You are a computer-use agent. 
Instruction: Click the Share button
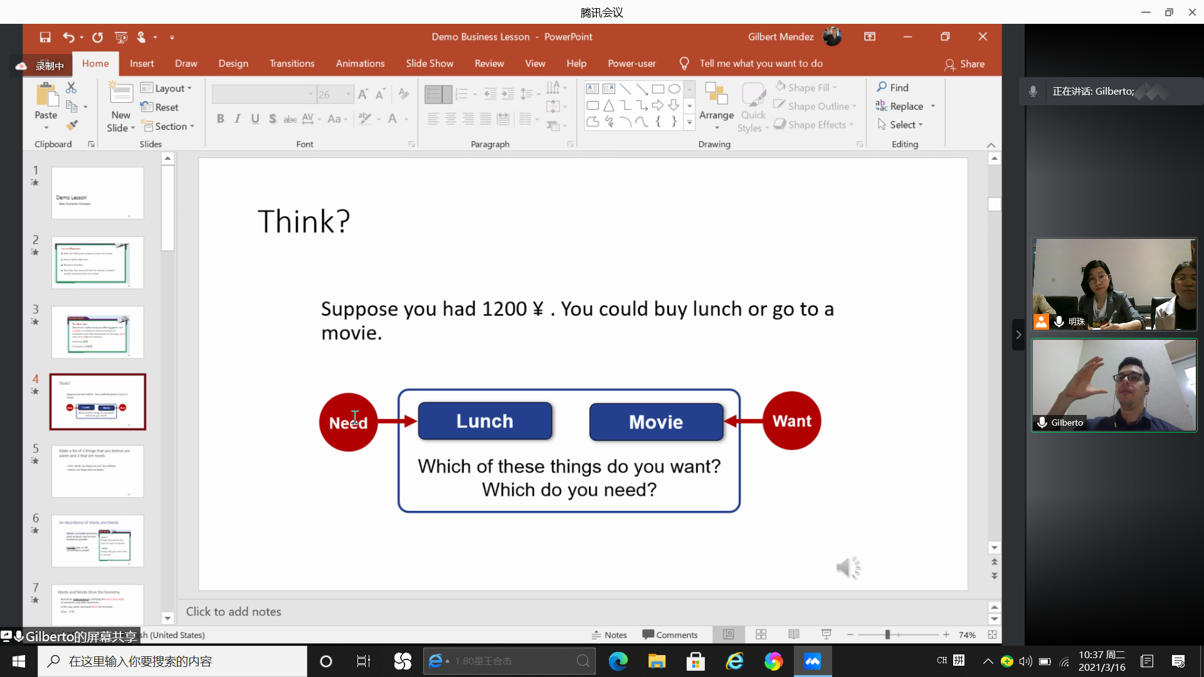[964, 64]
